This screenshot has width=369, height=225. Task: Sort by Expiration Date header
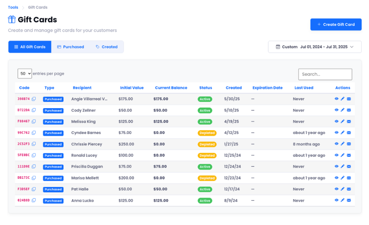pyautogui.click(x=268, y=88)
